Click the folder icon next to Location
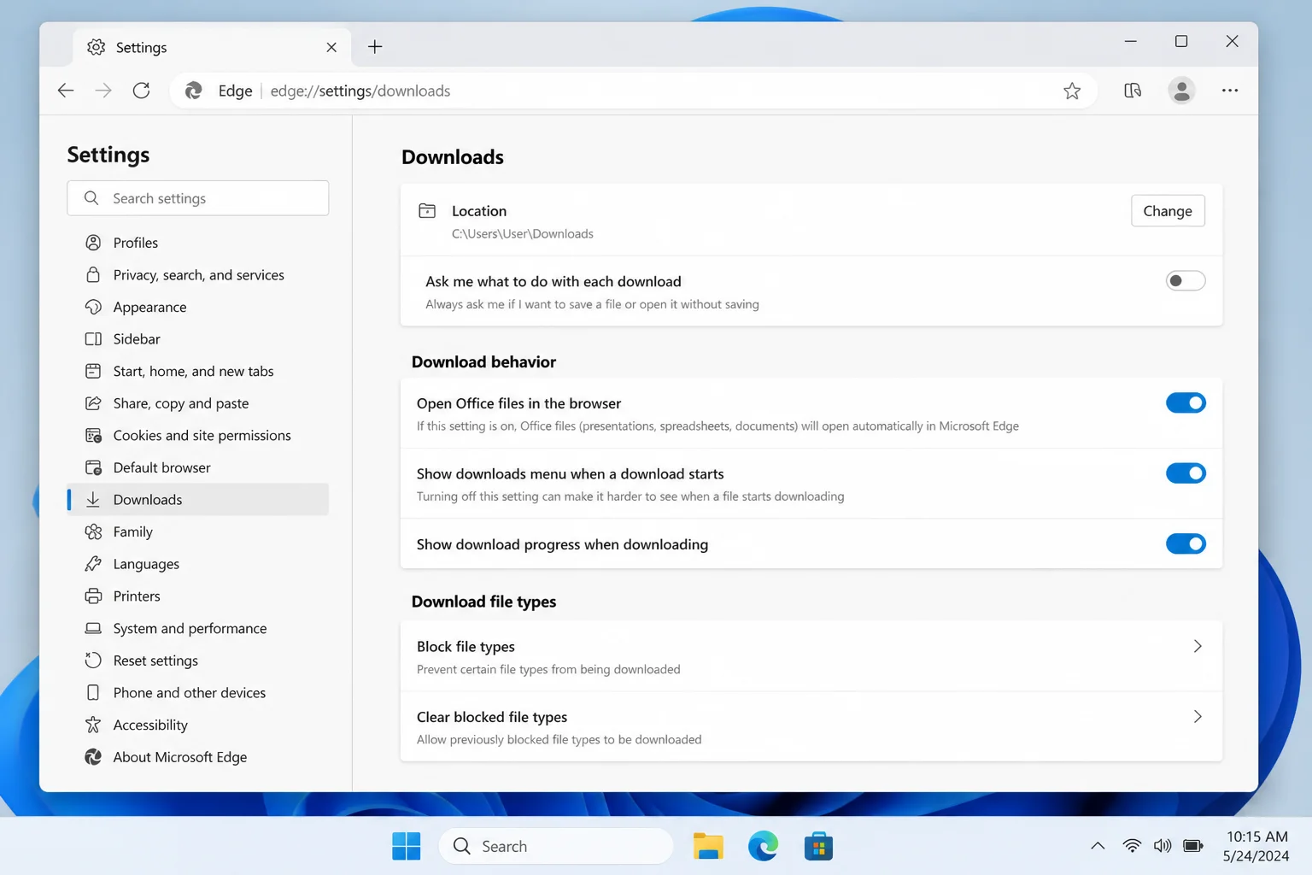Image resolution: width=1312 pixels, height=875 pixels. pos(427,210)
